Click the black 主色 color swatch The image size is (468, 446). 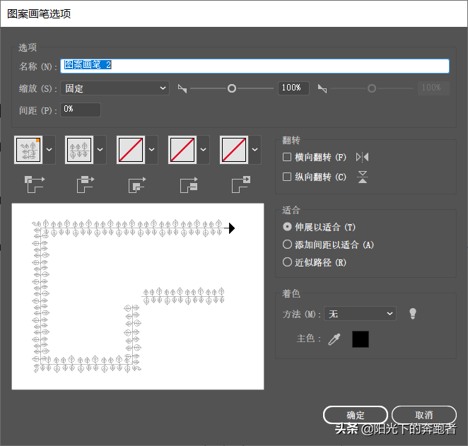(x=361, y=339)
